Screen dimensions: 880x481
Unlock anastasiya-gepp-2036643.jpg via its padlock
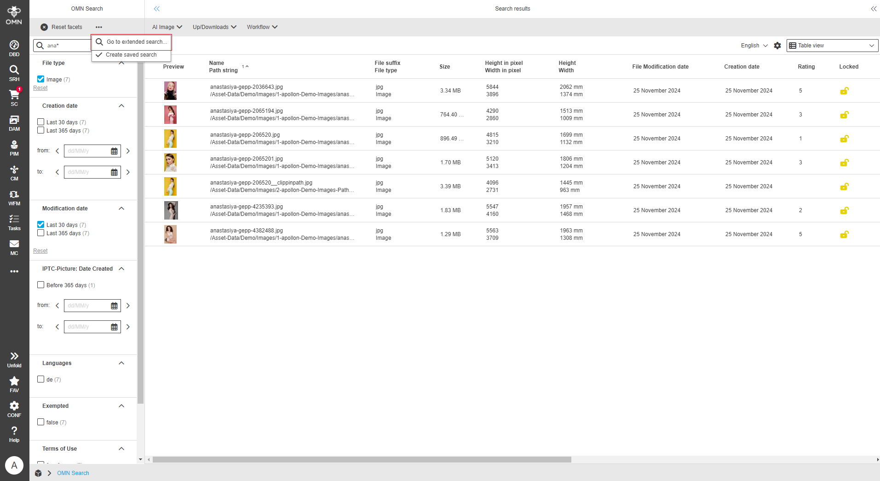click(x=844, y=91)
